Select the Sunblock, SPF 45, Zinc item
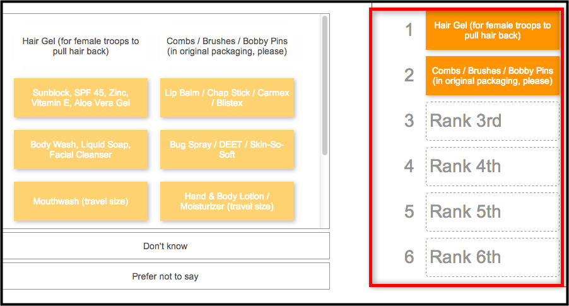 pyautogui.click(x=81, y=98)
